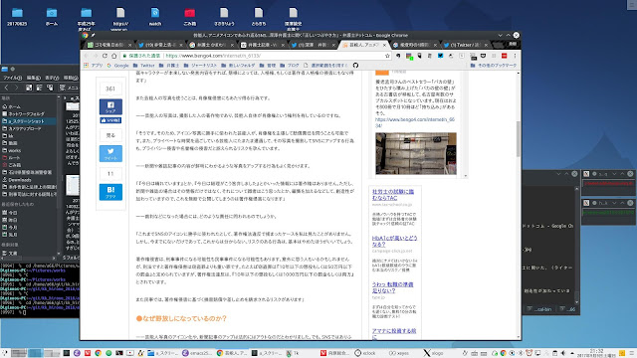Go back in the file manager window

click(7, 88)
